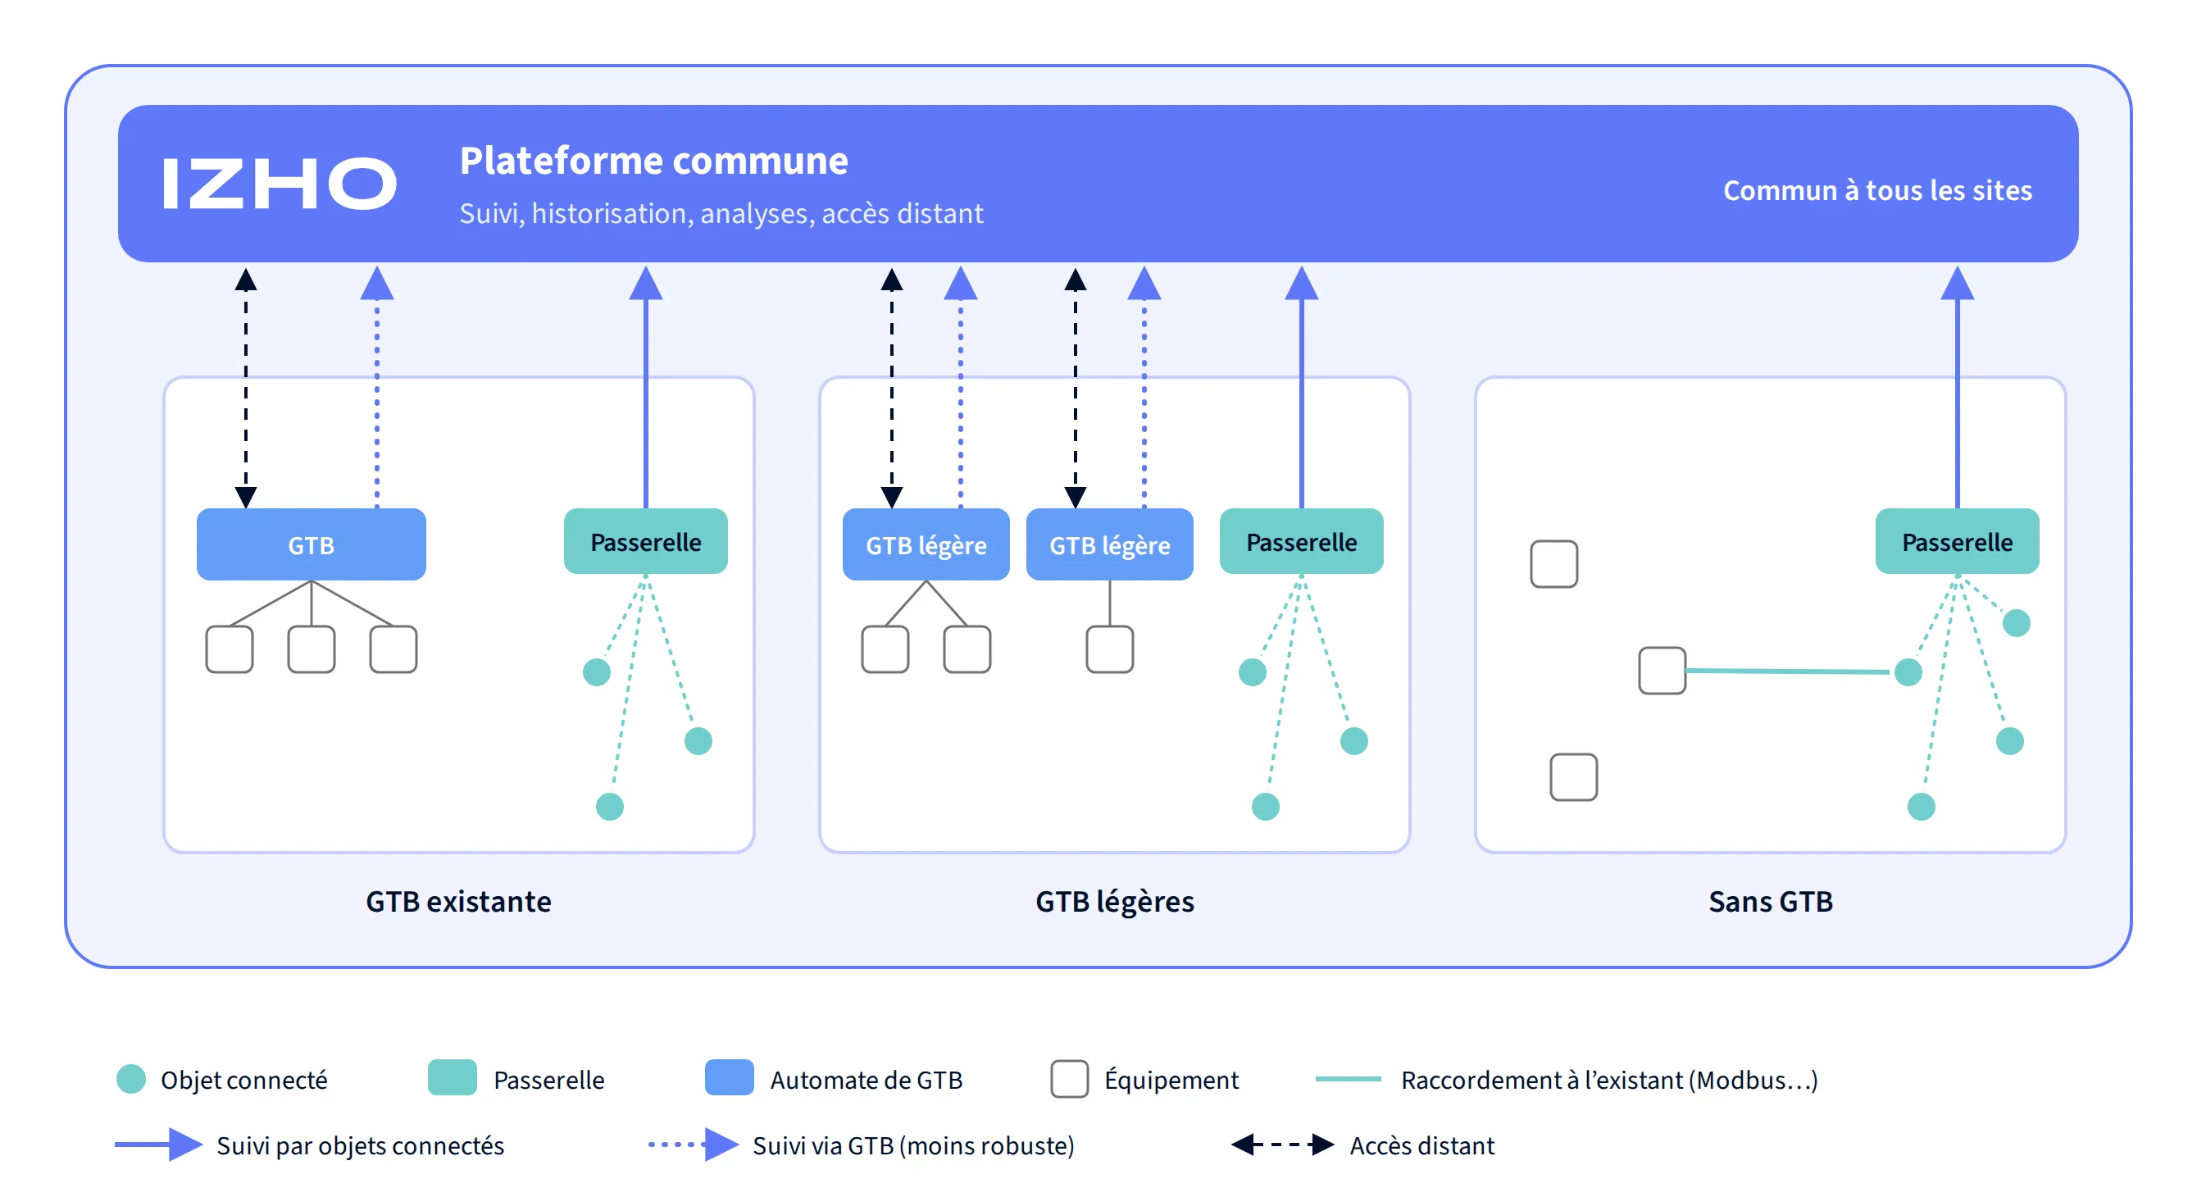This screenshot has height=1197, width=2197.
Task: Click the middle equipment square under GTB
Action: (312, 649)
